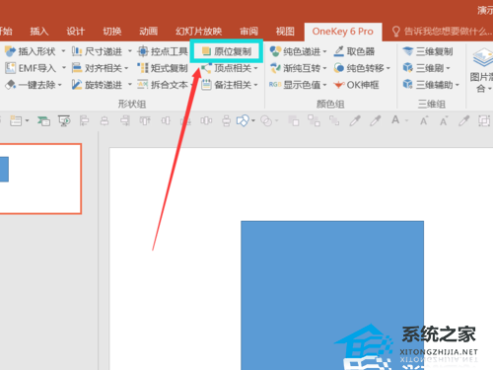Start slideshow from the quick toolbar icon
Viewport: 493px width, 370px height.
pos(64,121)
